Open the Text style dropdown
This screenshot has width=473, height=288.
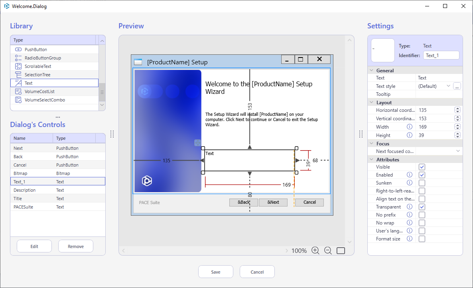(449, 86)
